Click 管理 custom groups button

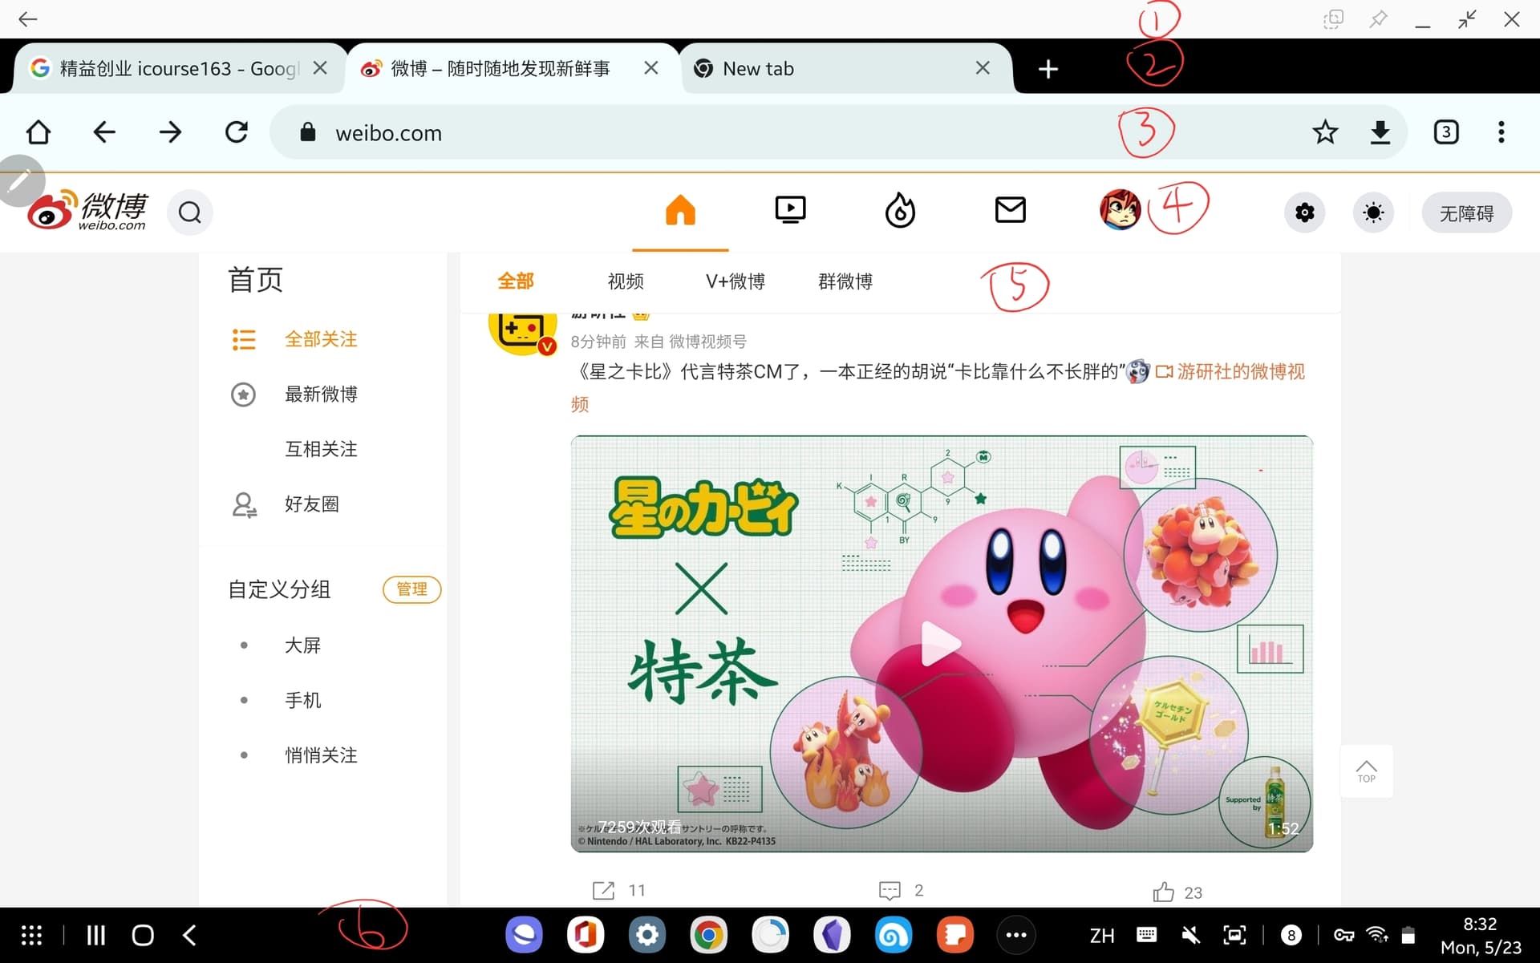click(x=411, y=589)
